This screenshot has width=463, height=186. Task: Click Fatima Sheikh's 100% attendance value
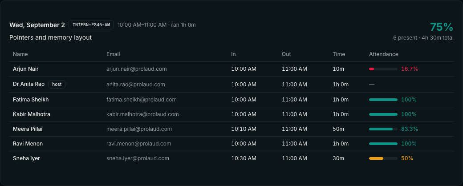point(409,100)
